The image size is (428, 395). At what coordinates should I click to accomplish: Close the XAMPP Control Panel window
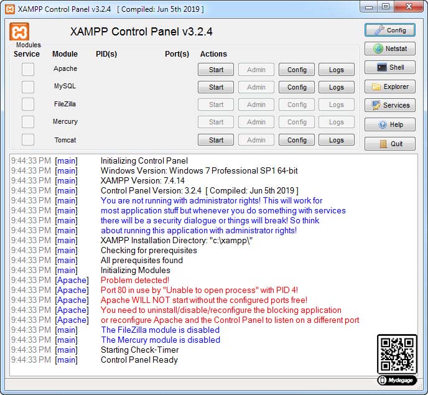(x=408, y=7)
